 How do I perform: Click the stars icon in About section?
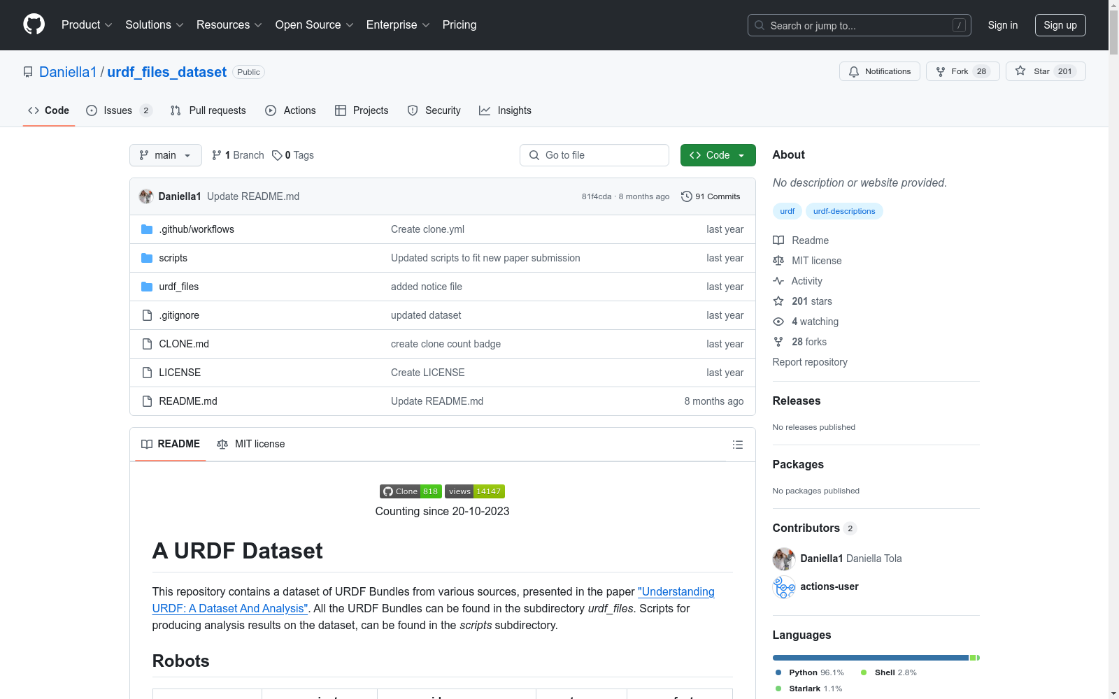(x=778, y=301)
